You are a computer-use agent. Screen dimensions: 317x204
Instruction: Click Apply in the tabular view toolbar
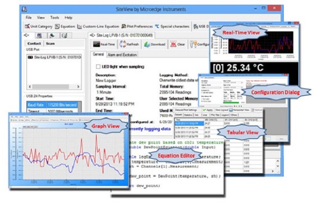208,110
